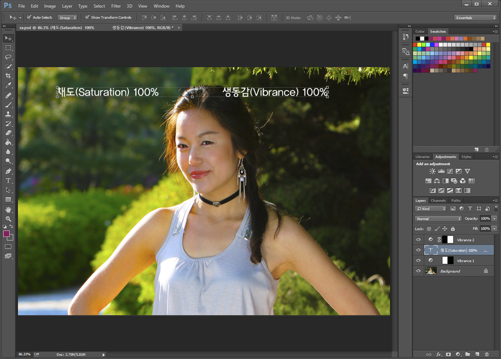Open the Filter menu
Image resolution: width=501 pixels, height=359 pixels.
tap(116, 6)
